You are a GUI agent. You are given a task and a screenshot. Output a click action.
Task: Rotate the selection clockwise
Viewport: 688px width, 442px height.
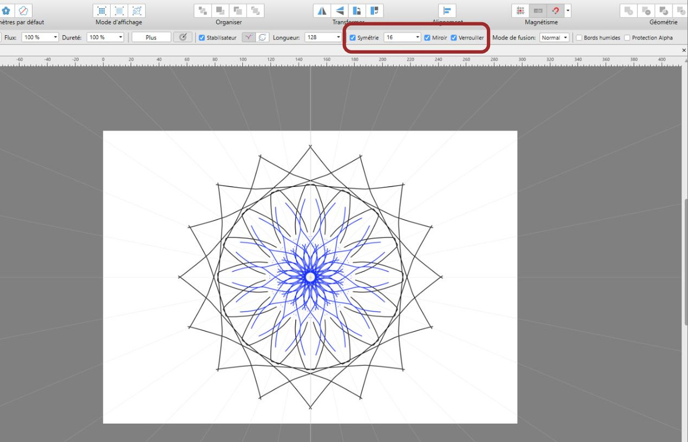pyautogui.click(x=374, y=10)
